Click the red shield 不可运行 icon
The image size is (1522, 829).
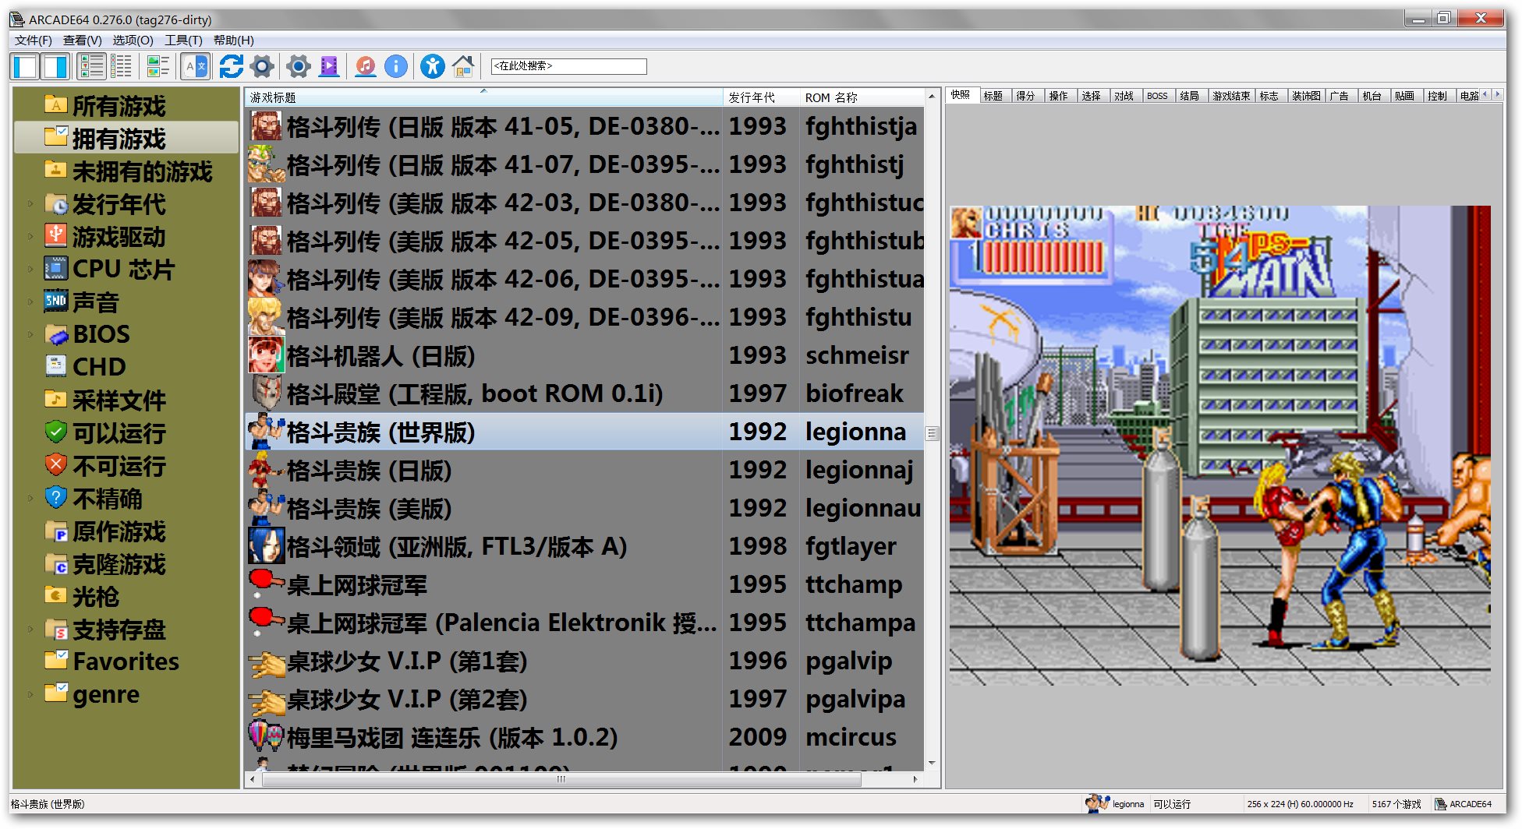[56, 465]
